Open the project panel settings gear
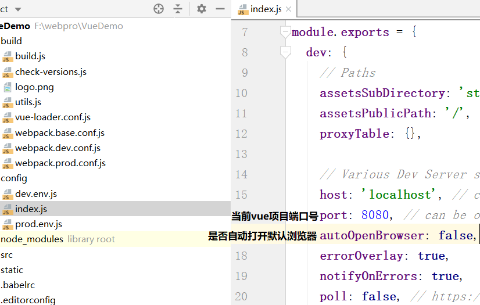This screenshot has height=305, width=480. click(202, 9)
